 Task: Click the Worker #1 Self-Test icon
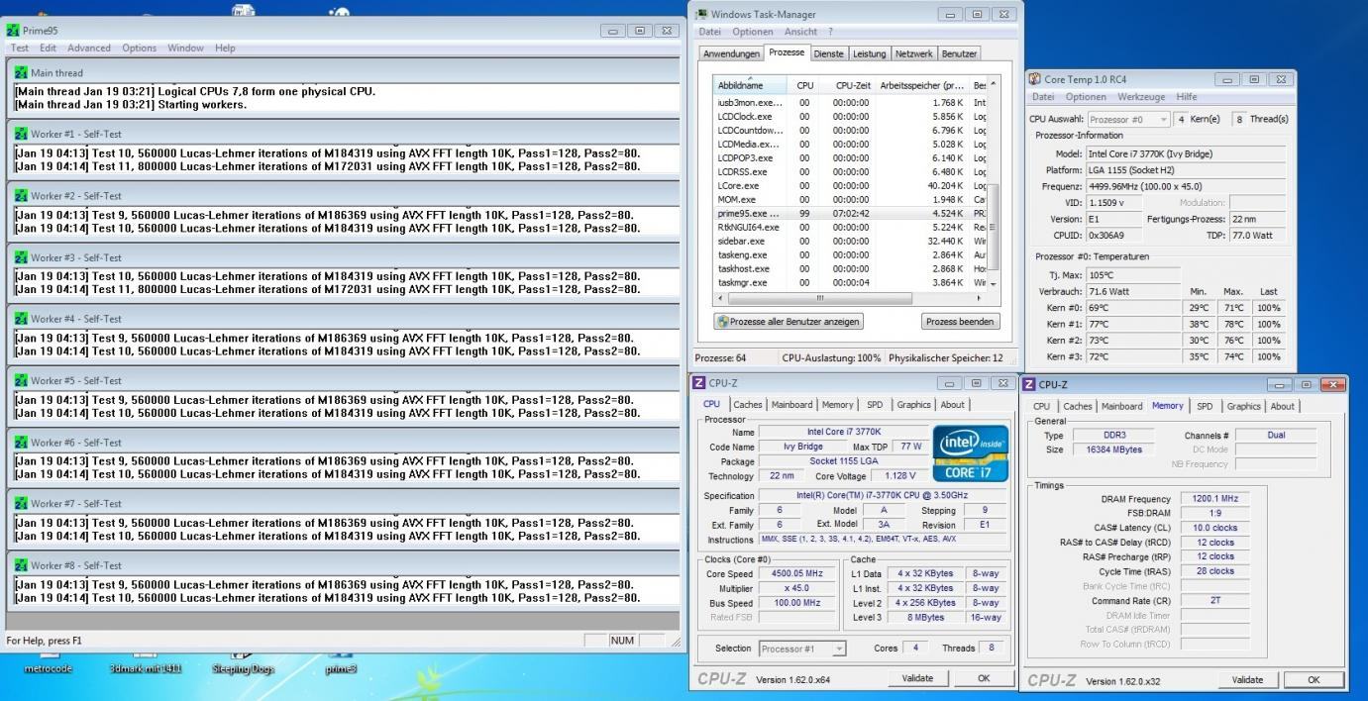point(21,134)
